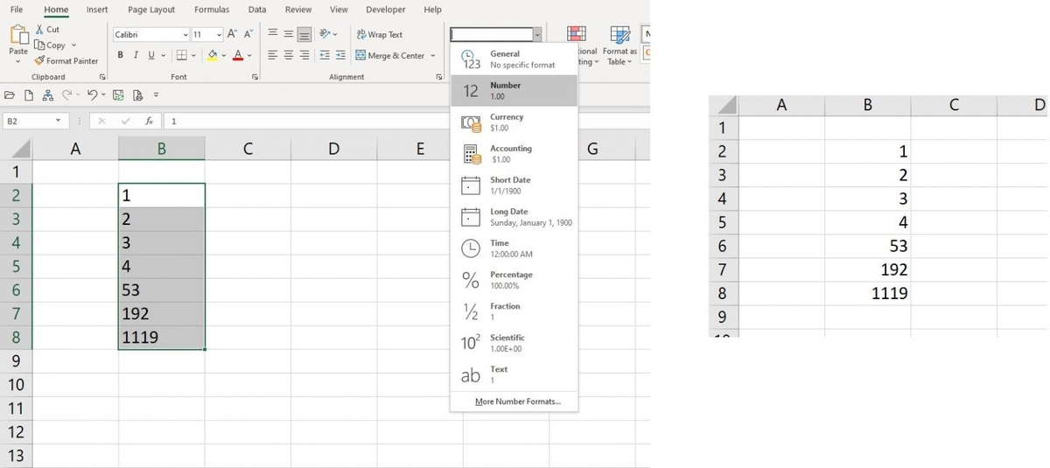Open the underline style dropdown arrow

click(163, 55)
